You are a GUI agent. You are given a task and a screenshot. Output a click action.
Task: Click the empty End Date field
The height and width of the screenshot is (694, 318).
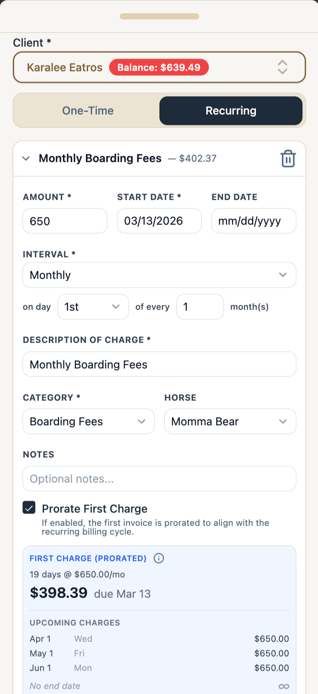point(254,221)
